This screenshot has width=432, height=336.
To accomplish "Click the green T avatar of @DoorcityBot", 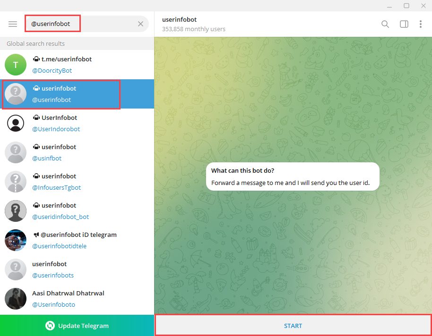I will [x=16, y=65].
